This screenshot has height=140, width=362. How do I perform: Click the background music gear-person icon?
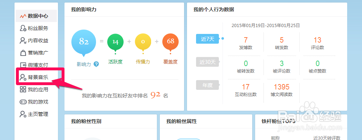coord(23,78)
